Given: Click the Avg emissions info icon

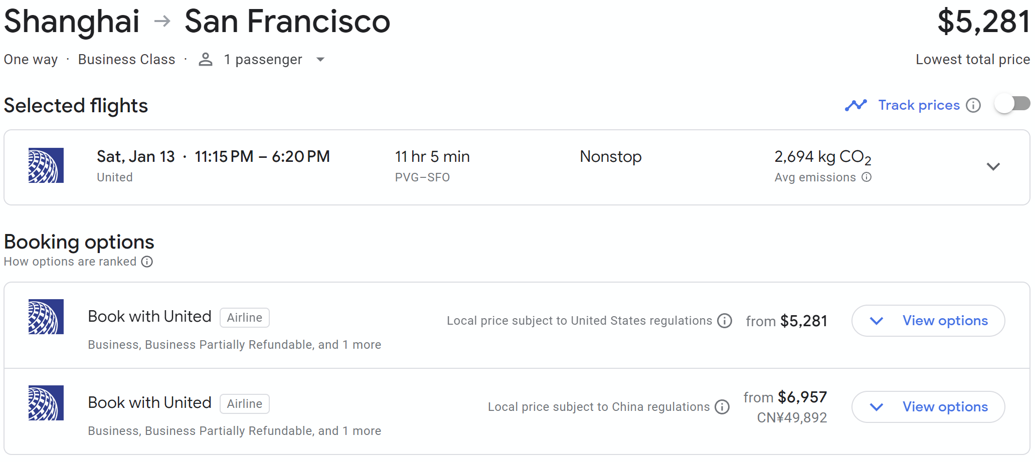Looking at the screenshot, I should [867, 177].
